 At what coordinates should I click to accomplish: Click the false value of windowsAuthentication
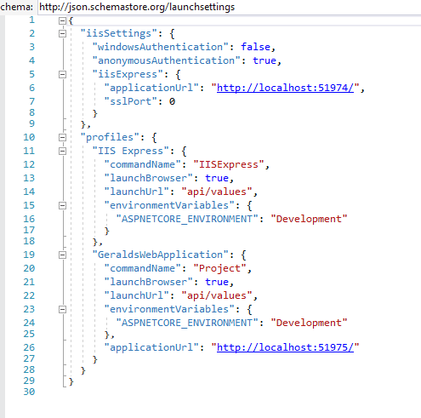pyautogui.click(x=255, y=47)
